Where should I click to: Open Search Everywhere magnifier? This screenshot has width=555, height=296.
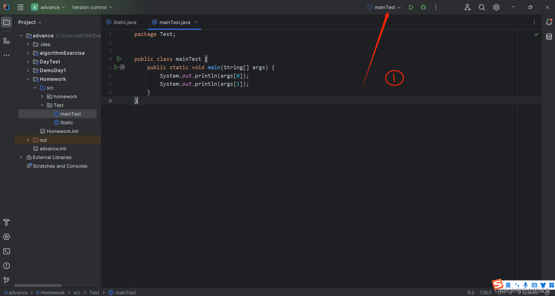point(482,7)
